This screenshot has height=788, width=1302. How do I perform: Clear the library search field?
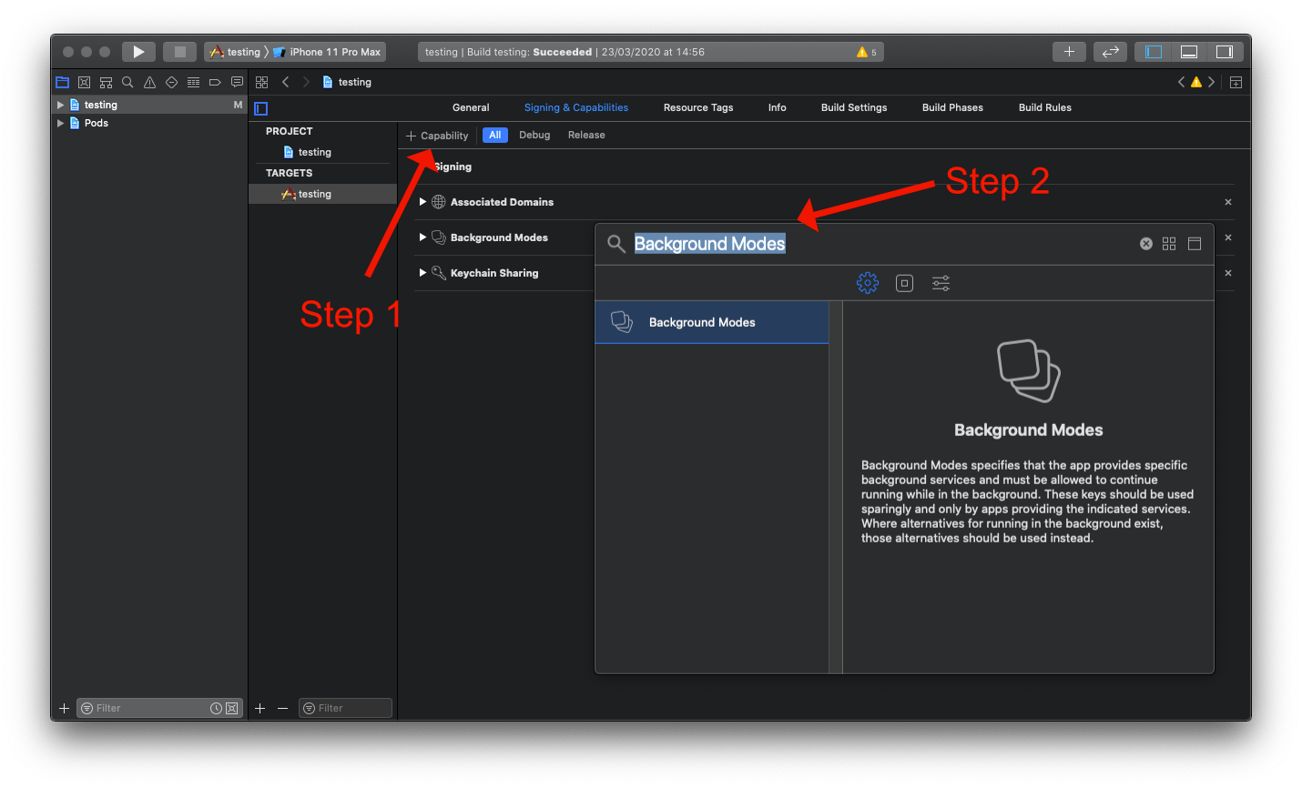[1146, 244]
